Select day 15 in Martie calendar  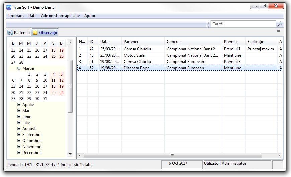[29, 86]
